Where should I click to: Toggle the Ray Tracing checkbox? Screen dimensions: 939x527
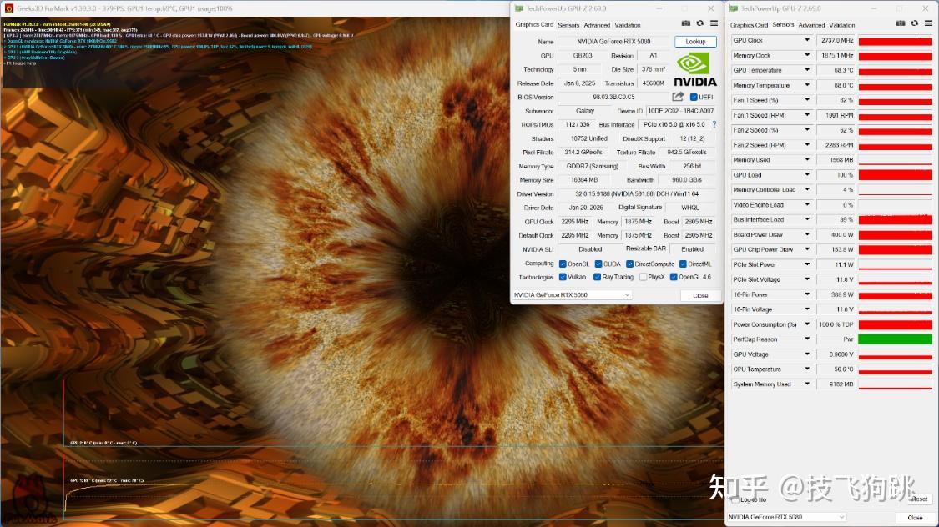click(x=597, y=277)
